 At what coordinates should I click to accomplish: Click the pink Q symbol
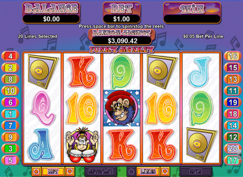(x=43, y=108)
